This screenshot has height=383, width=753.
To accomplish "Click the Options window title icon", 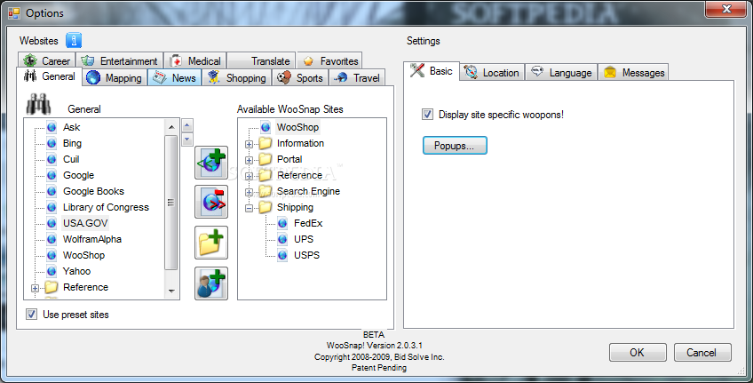I will click(x=14, y=13).
